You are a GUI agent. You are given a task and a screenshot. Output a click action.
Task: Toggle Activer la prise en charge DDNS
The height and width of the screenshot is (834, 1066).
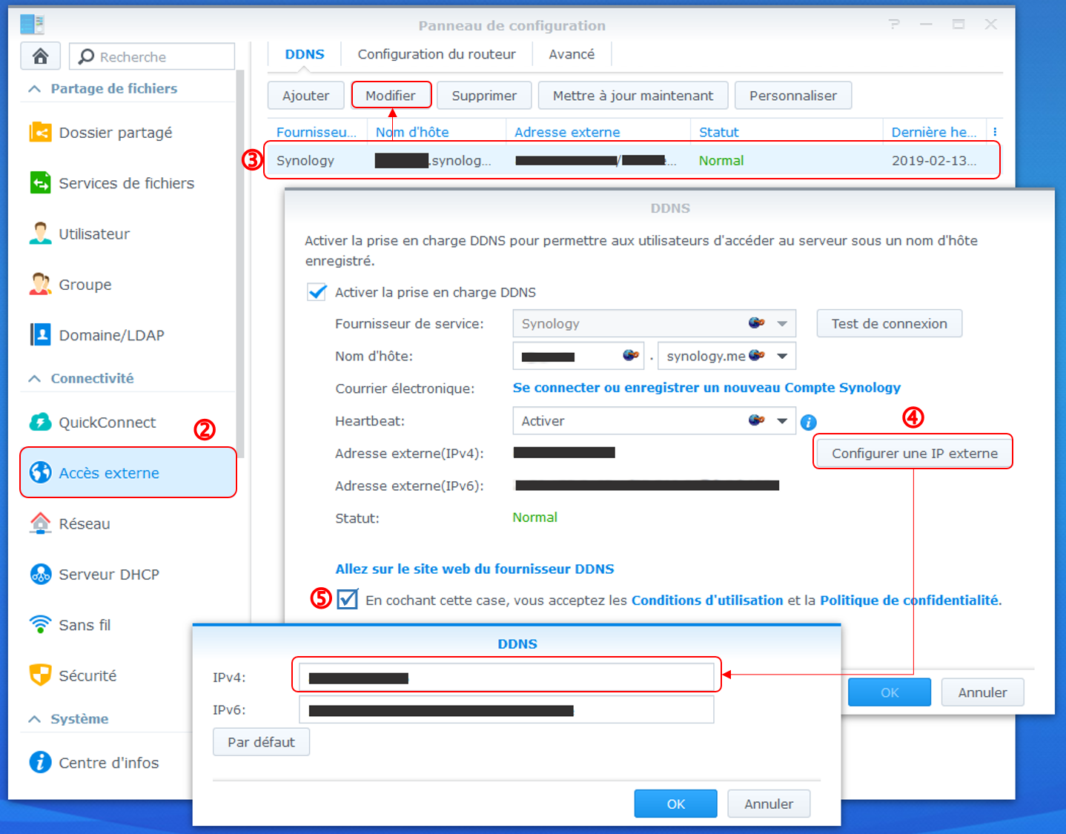pyautogui.click(x=317, y=292)
